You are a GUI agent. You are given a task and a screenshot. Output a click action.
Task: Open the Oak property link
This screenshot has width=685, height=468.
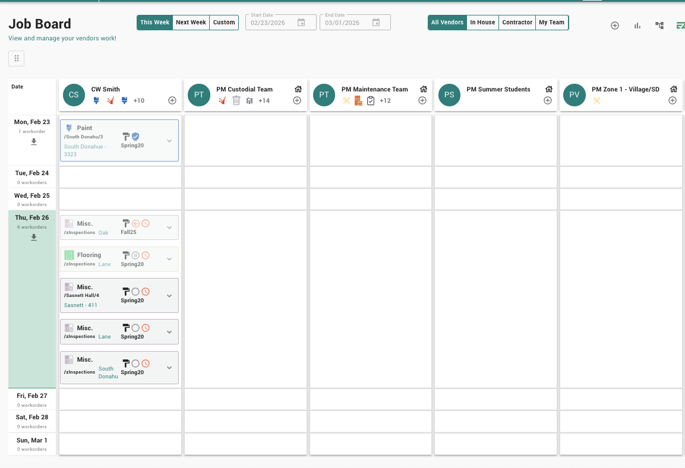[103, 233]
